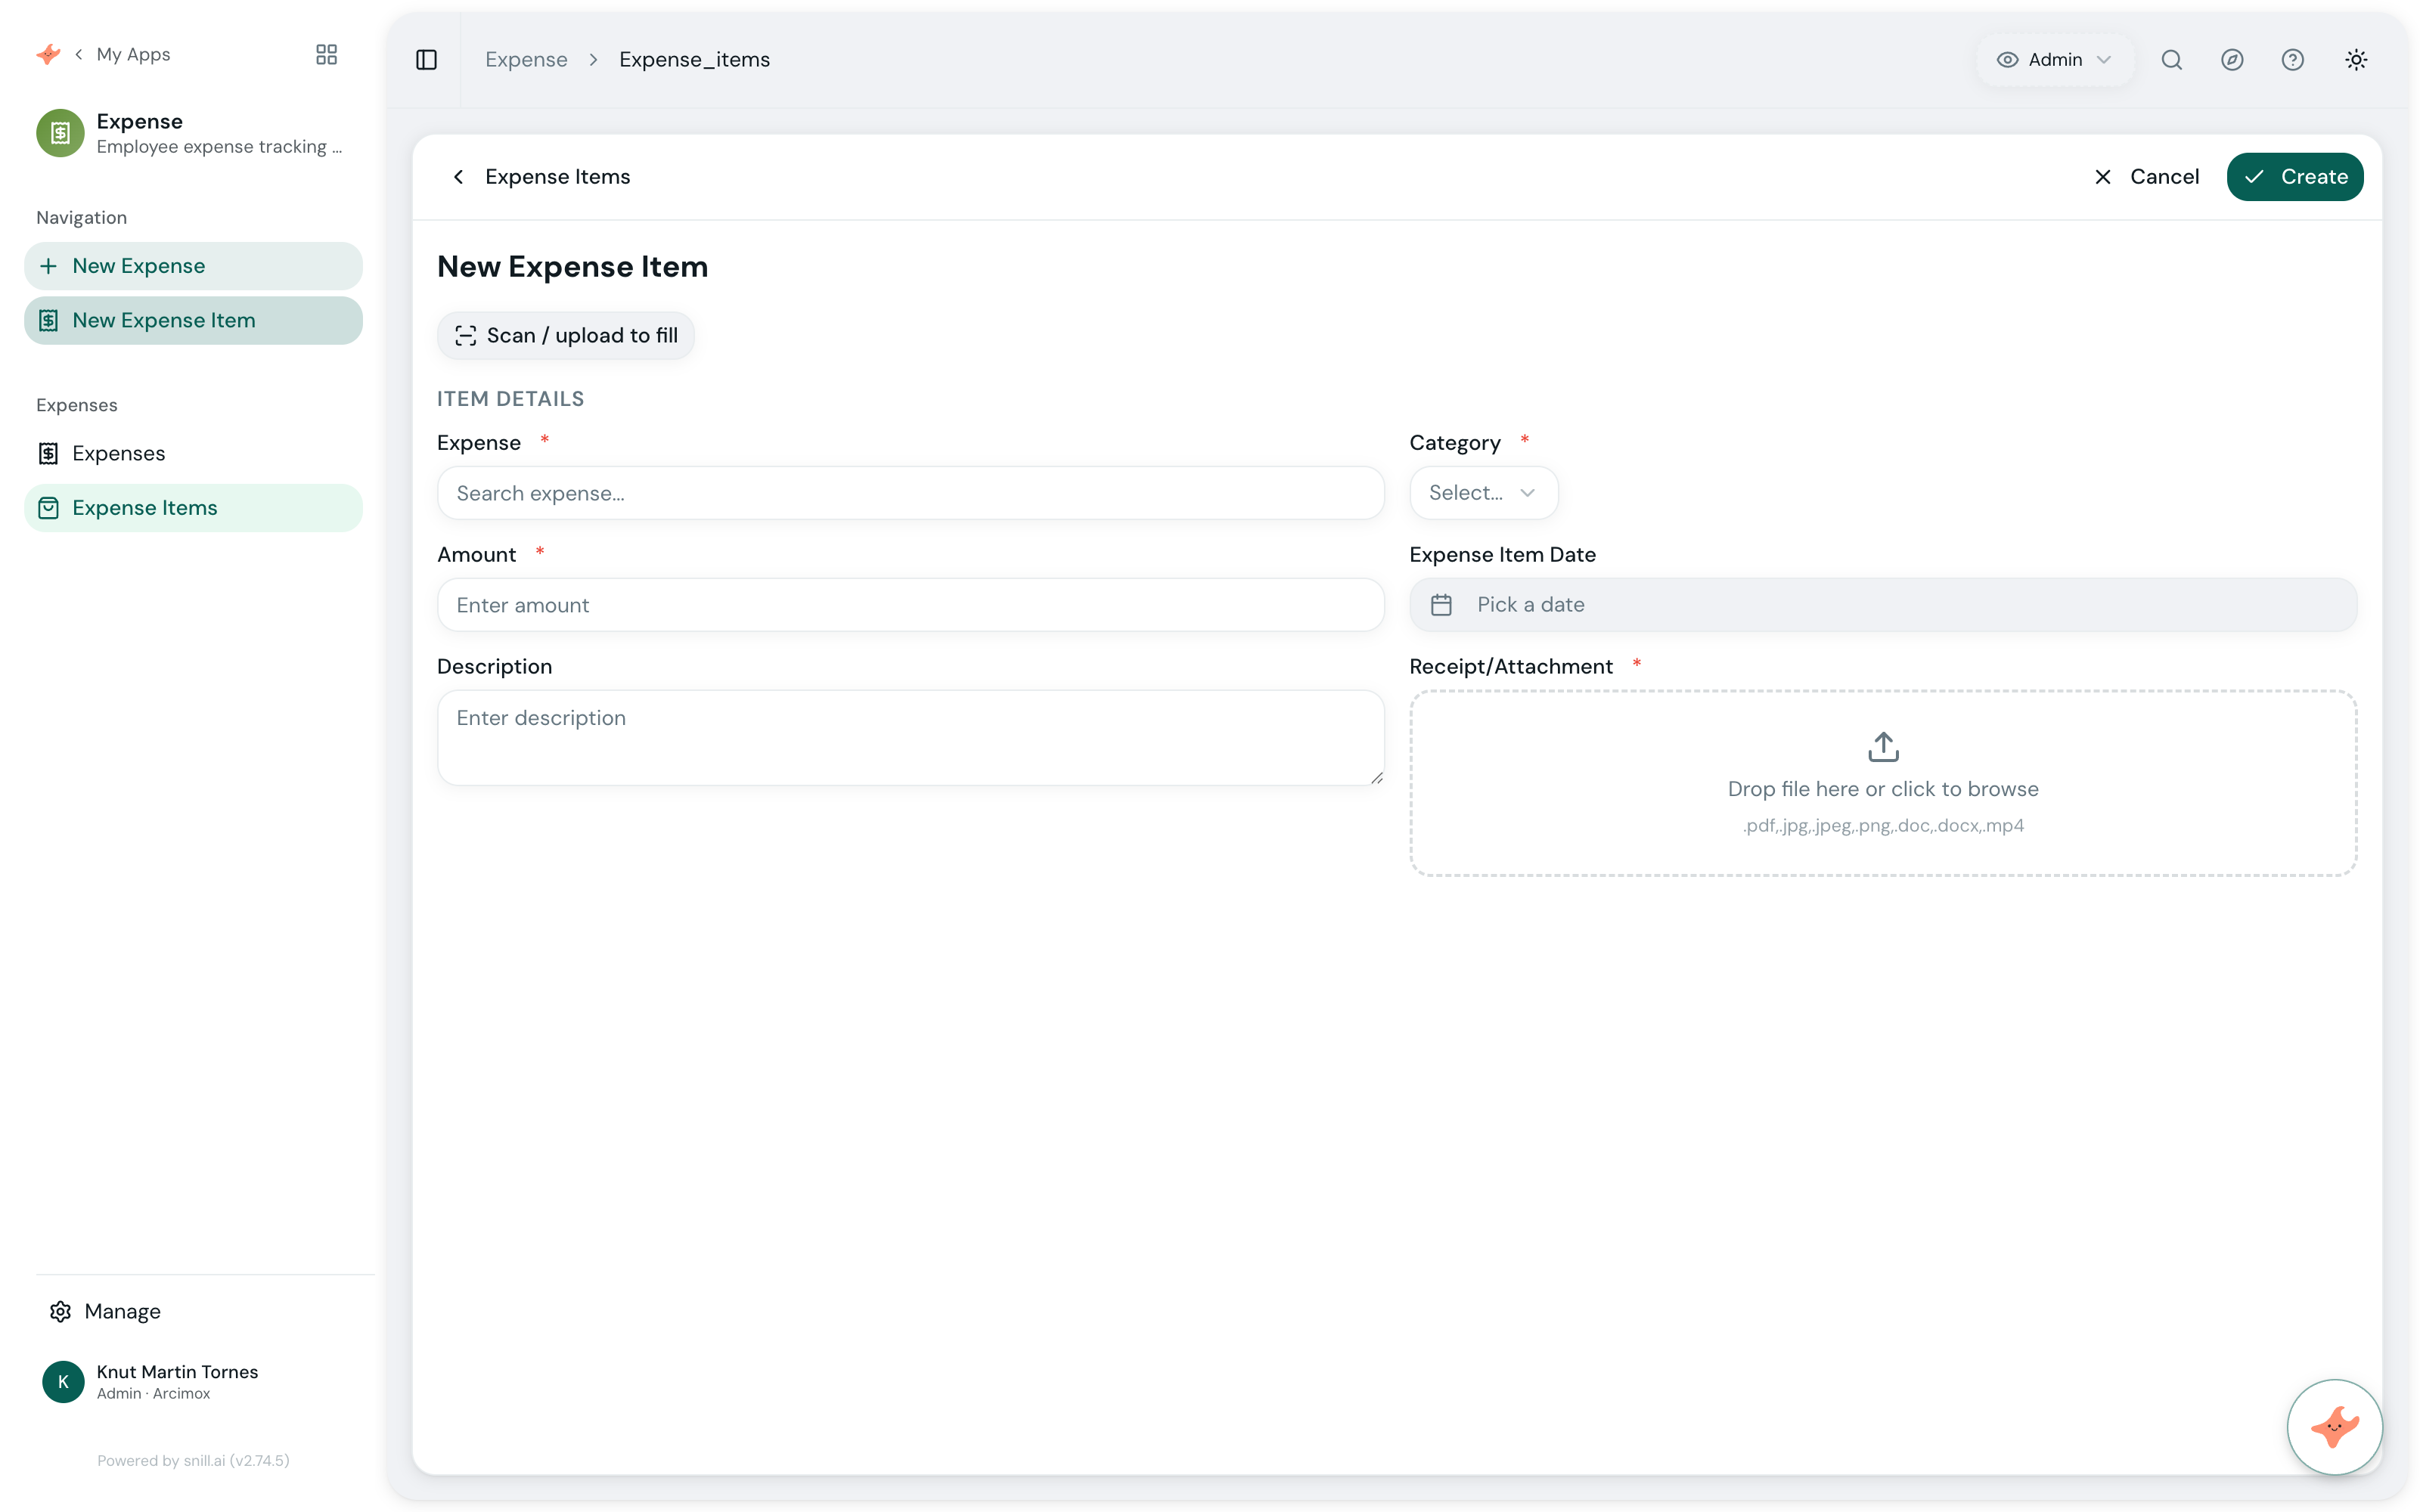Click the calendar icon in date field
The image size is (2420, 1512).
[1441, 604]
